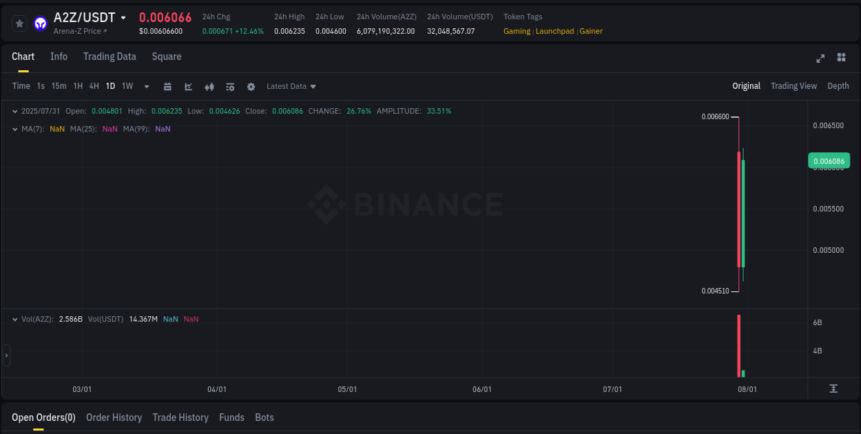Open the Latest Data dropdown
Viewport: 861px width, 434px height.
(291, 86)
